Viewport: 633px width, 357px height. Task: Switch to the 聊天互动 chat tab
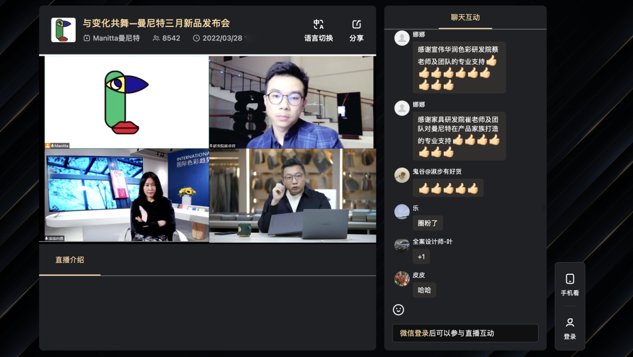tap(465, 18)
